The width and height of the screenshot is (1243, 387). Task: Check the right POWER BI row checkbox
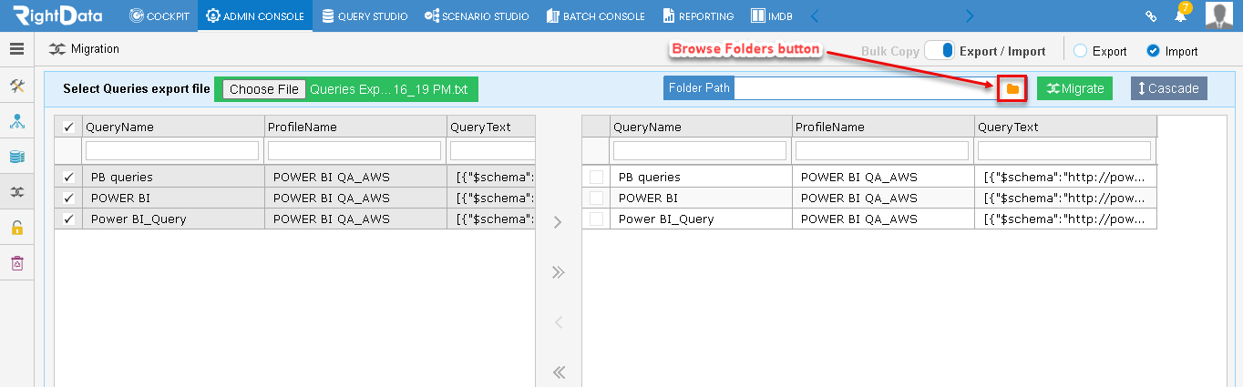tap(596, 198)
